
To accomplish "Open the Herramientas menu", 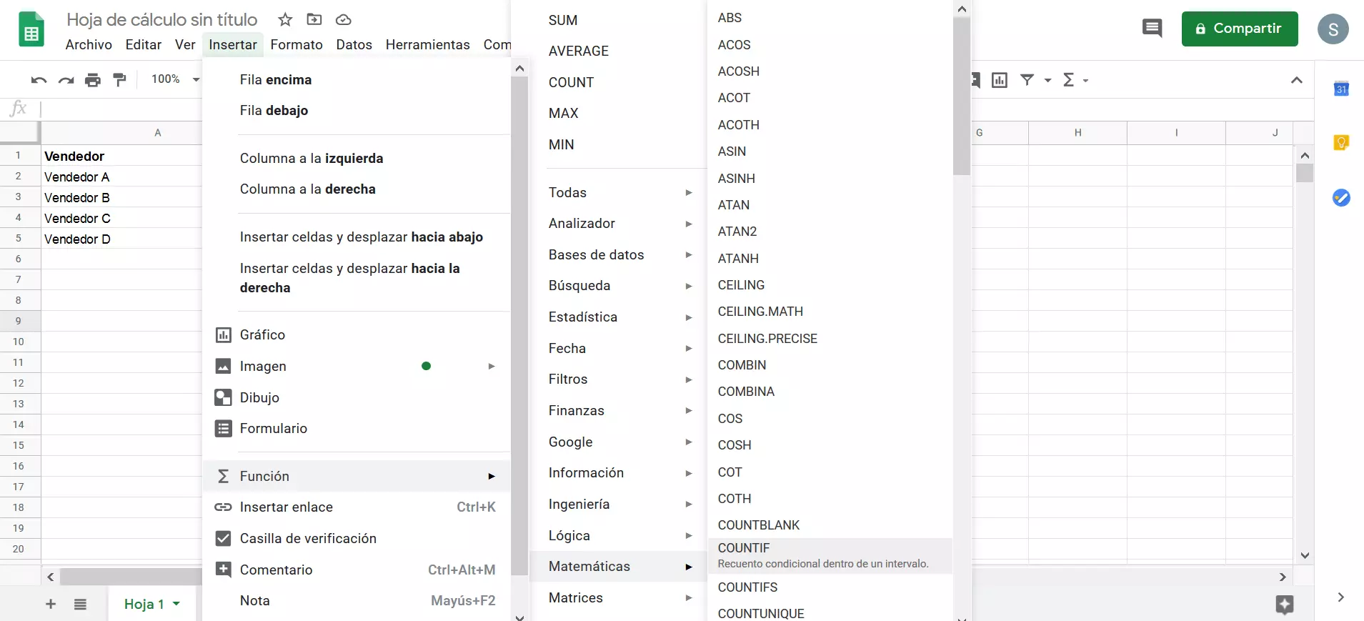I will pyautogui.click(x=427, y=44).
